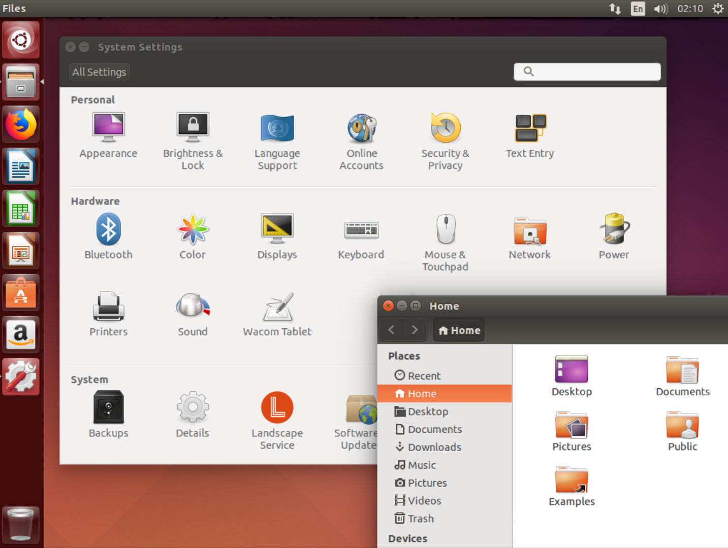
Task: Go back in the file manager
Action: coord(391,330)
